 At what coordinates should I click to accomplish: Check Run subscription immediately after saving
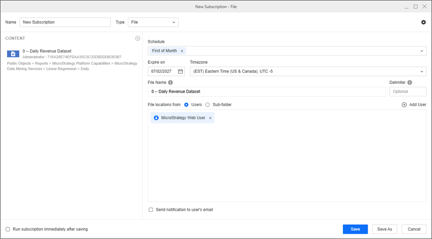pos(8,230)
